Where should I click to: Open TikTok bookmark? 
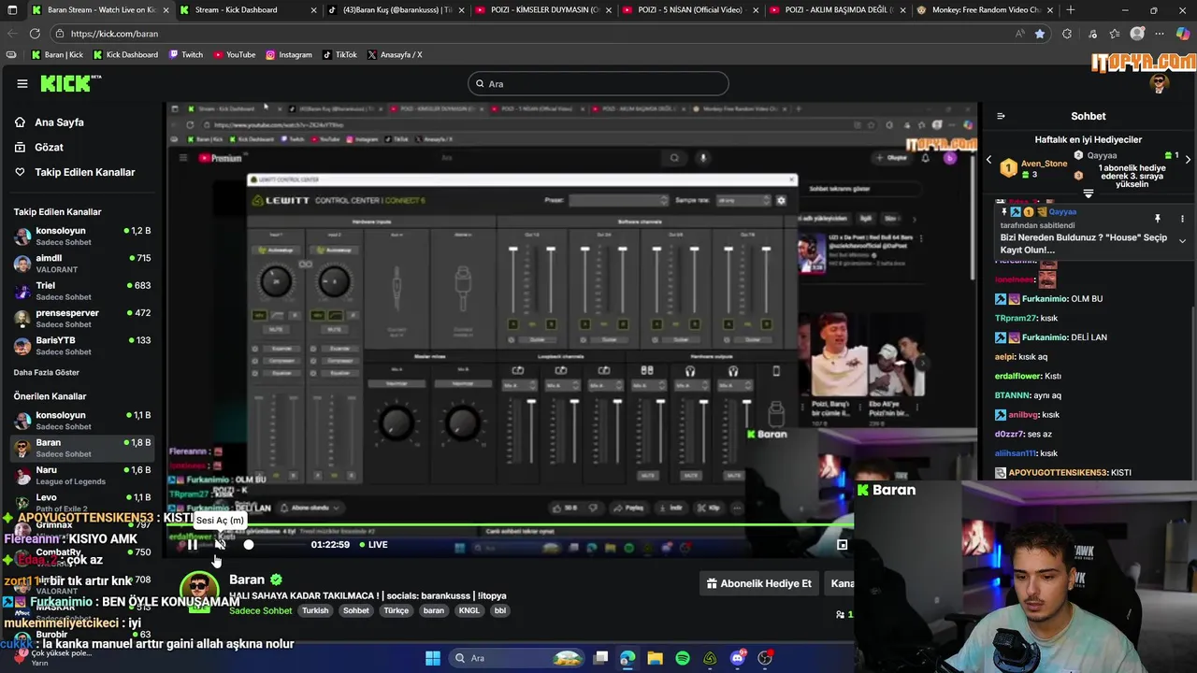340,54
